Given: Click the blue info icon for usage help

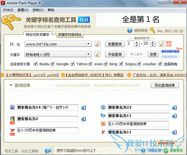Looking at the screenshot, I should click(x=130, y=30).
